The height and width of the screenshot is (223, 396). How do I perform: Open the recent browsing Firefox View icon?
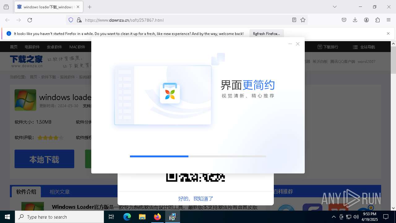click(6, 7)
